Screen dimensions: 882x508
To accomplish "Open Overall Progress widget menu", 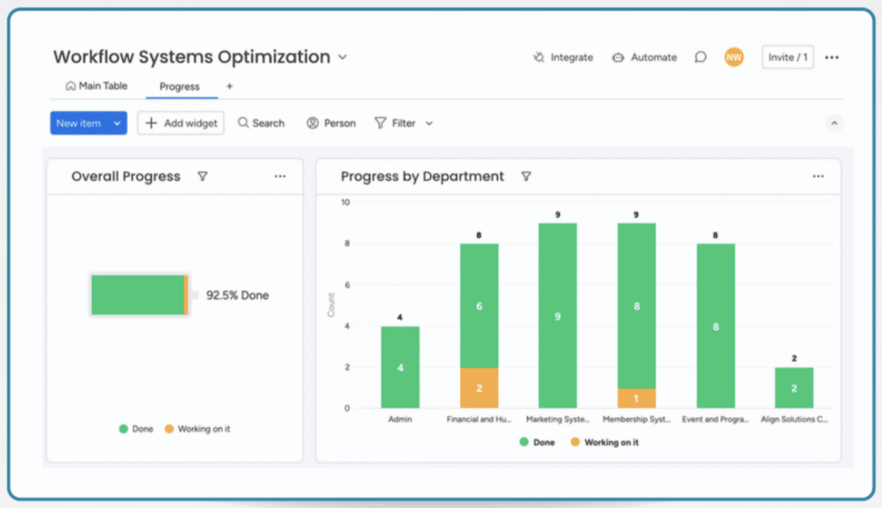I will (x=280, y=177).
